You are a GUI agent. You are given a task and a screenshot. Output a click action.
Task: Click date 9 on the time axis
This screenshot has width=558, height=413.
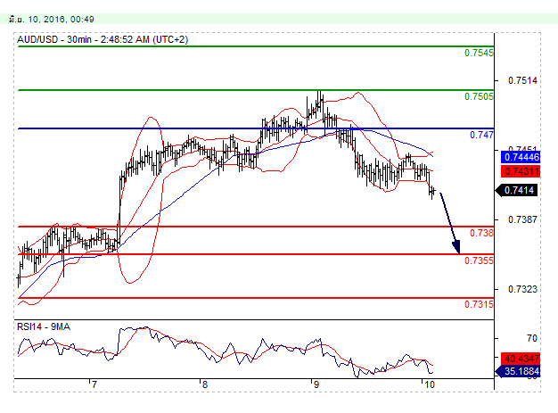(316, 384)
